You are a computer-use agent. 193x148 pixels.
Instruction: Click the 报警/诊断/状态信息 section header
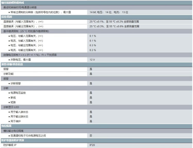(x=12, y=64)
